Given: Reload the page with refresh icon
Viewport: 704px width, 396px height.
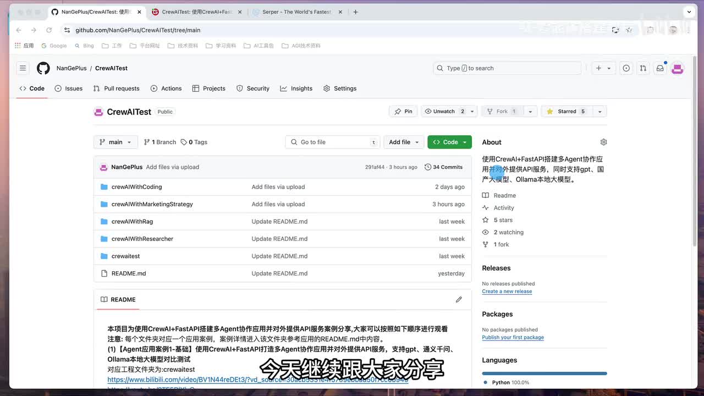Looking at the screenshot, I should pyautogui.click(x=49, y=30).
